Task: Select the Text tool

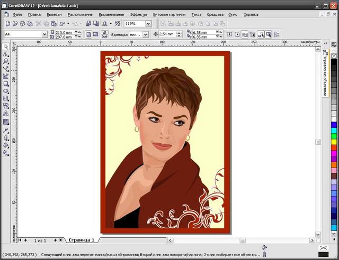Action: point(6,113)
